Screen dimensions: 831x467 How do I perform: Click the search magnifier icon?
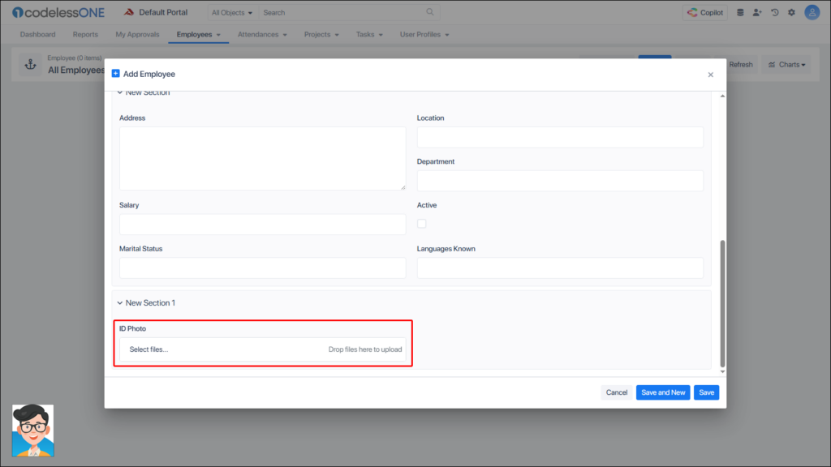tap(430, 12)
